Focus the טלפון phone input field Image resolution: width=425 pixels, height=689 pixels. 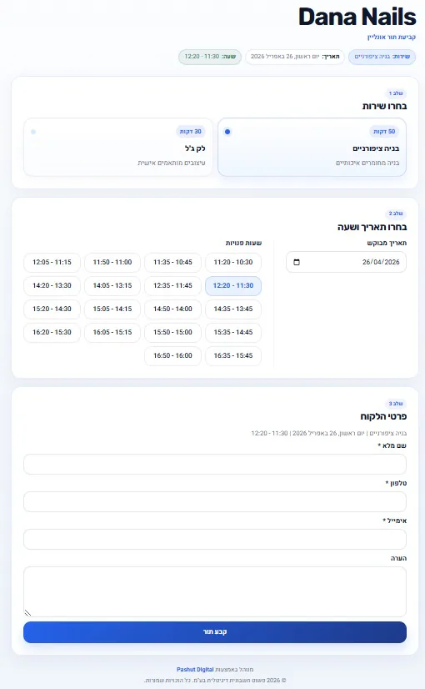coord(215,502)
